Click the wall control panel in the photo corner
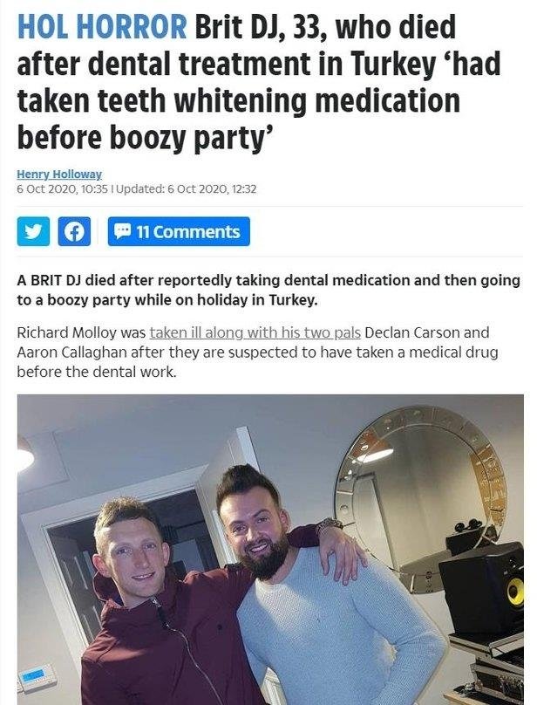Viewport: 537px width, 705px height. click(x=37, y=678)
